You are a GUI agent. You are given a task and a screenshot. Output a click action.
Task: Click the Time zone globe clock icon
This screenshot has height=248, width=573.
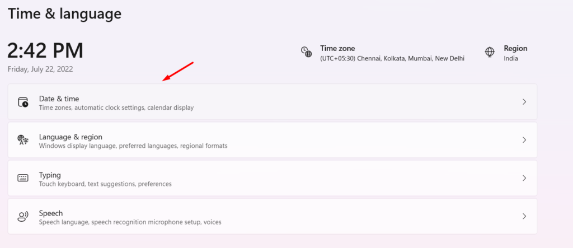point(306,52)
